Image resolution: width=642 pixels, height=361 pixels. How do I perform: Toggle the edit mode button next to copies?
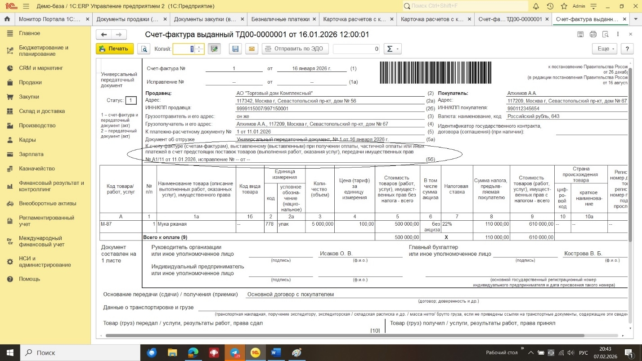[214, 49]
